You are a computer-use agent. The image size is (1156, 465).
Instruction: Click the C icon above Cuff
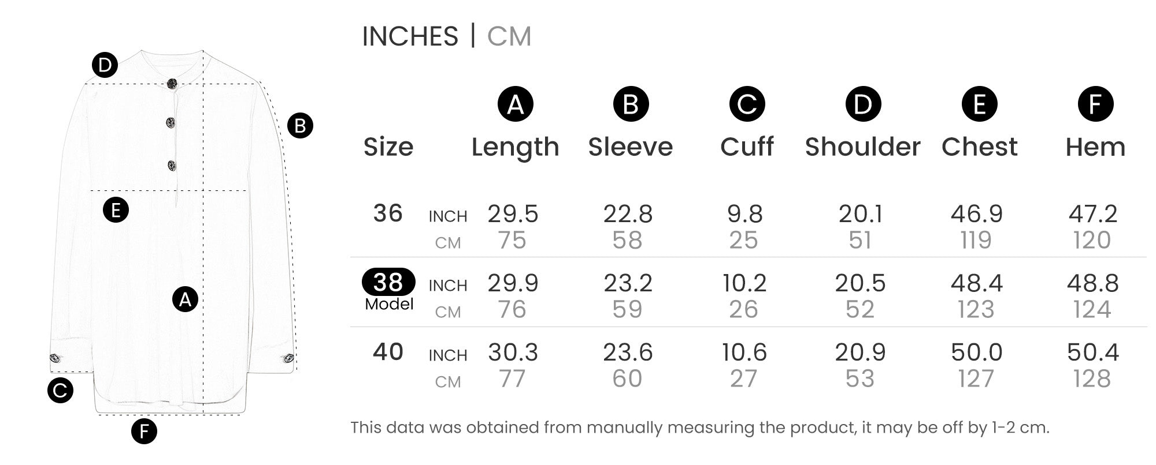tap(747, 104)
